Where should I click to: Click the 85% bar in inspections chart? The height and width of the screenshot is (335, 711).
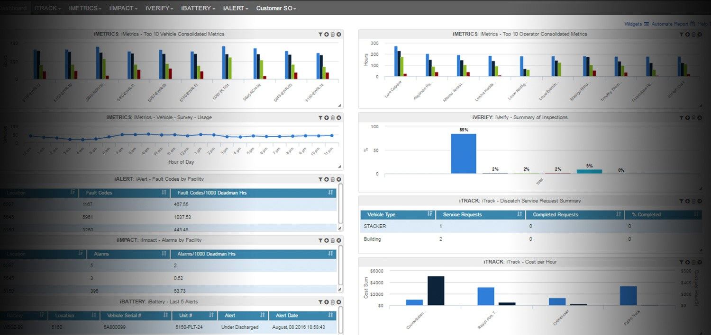463,154
